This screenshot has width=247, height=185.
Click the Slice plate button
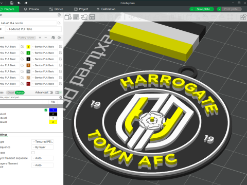pos(204,9)
